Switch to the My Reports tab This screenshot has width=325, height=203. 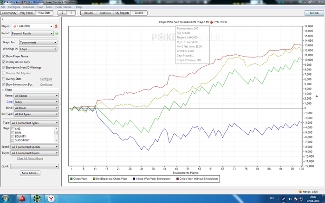tap(122, 13)
